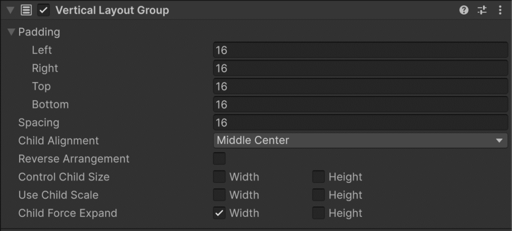Viewport: 512px width, 231px height.
Task: Open the component help reference icon
Action: [464, 10]
